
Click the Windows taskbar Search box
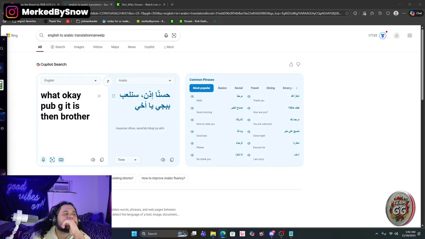[x=164, y=234]
